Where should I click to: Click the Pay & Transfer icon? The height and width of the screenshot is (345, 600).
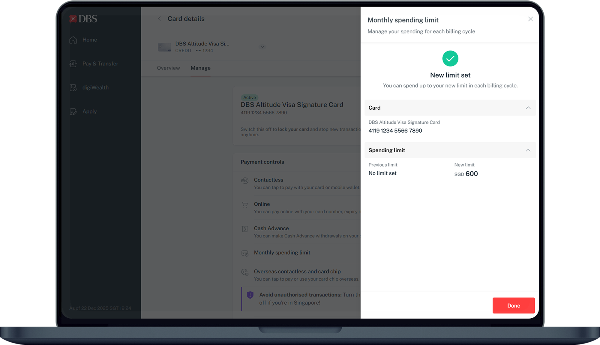73,64
